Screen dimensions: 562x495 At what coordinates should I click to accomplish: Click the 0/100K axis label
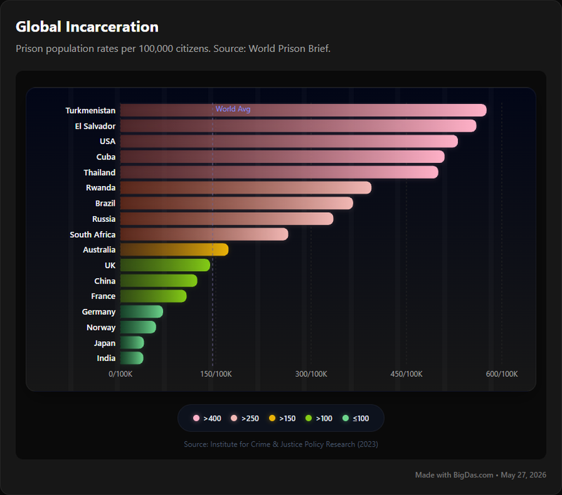pyautogui.click(x=120, y=374)
